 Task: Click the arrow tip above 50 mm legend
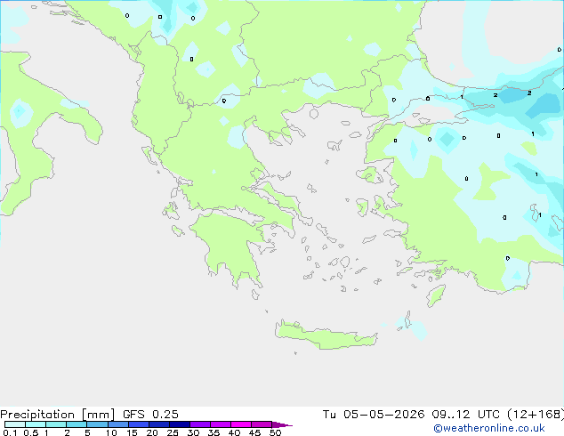click(282, 424)
